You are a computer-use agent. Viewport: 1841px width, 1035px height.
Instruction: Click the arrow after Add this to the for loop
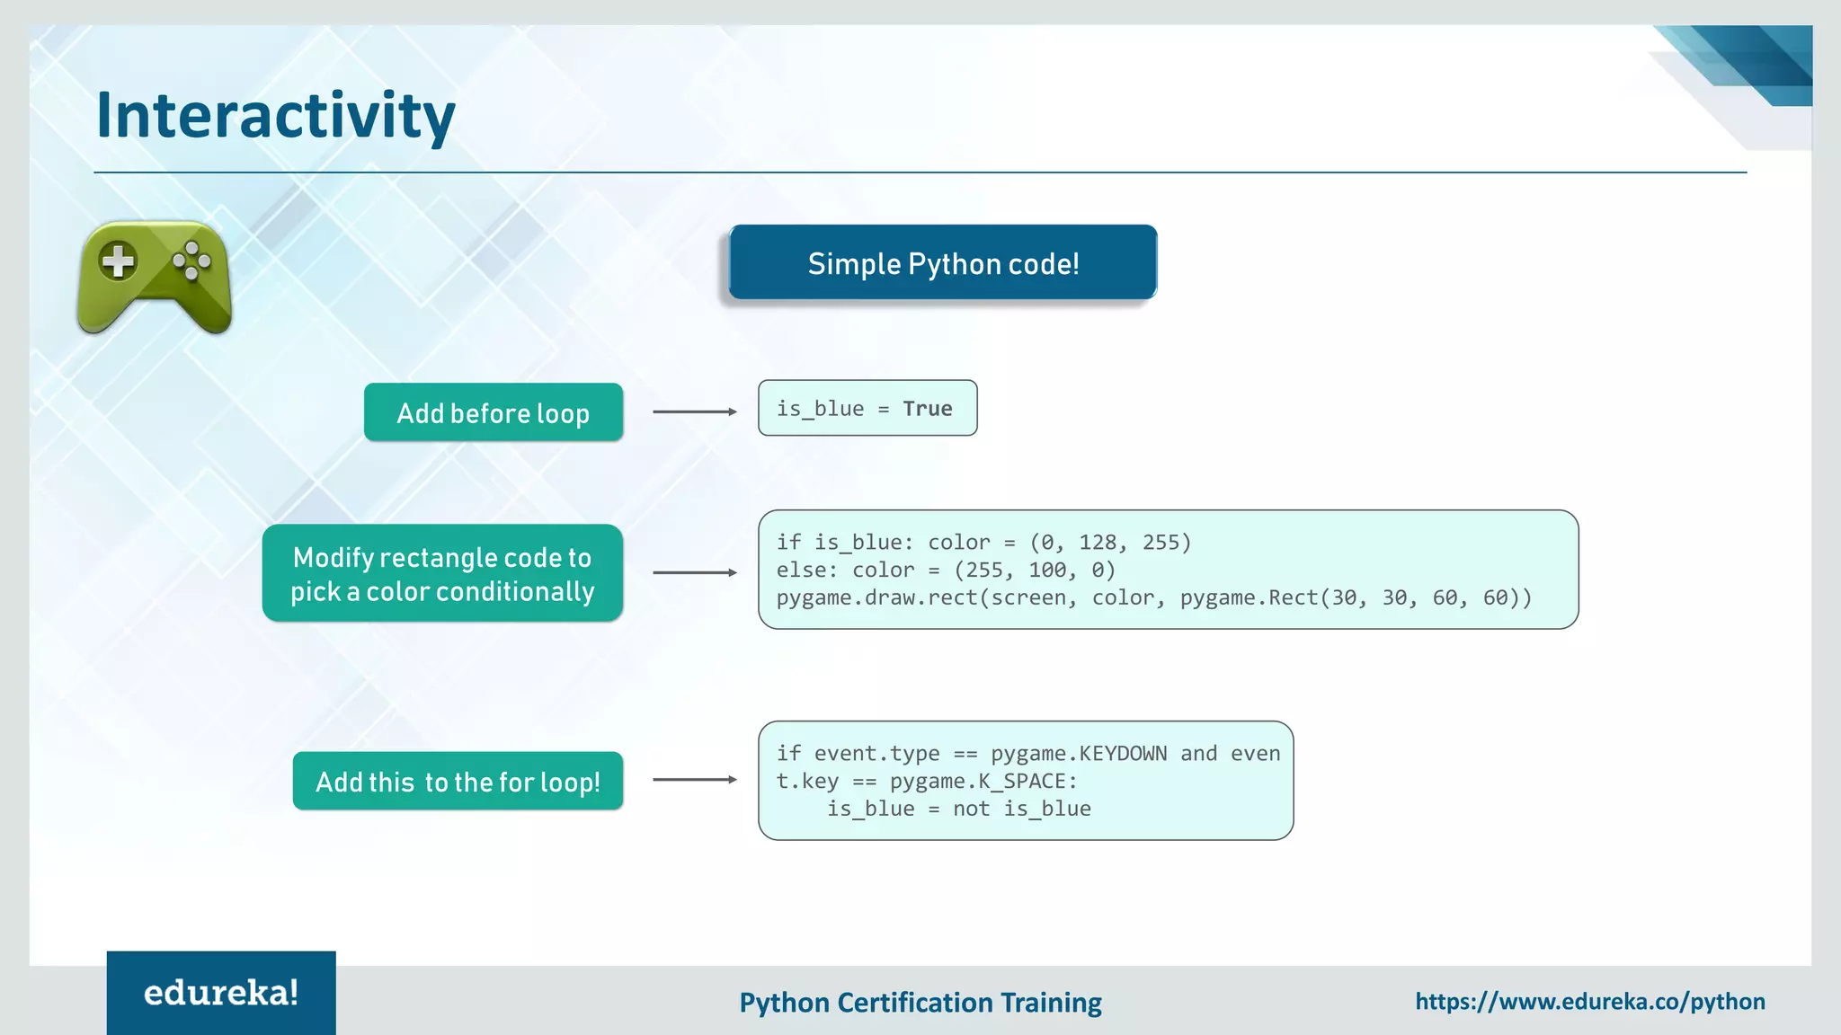[x=694, y=780]
